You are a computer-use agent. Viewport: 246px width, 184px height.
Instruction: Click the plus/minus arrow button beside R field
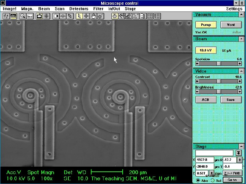240,160
